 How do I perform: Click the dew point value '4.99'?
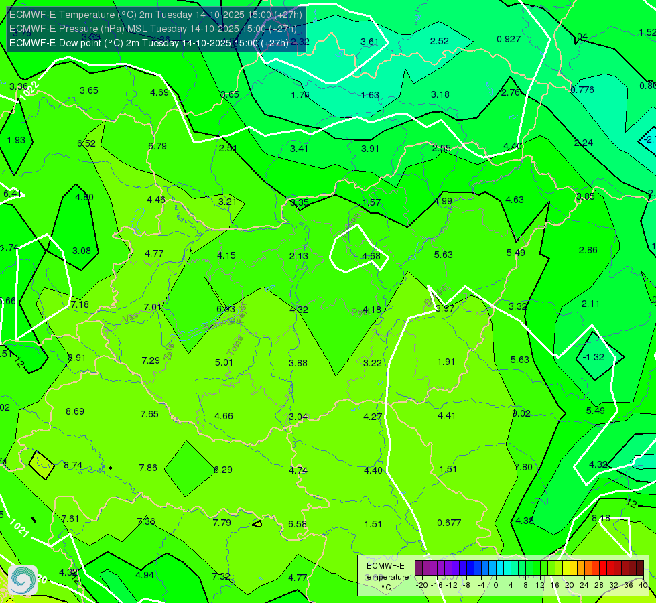[443, 201]
